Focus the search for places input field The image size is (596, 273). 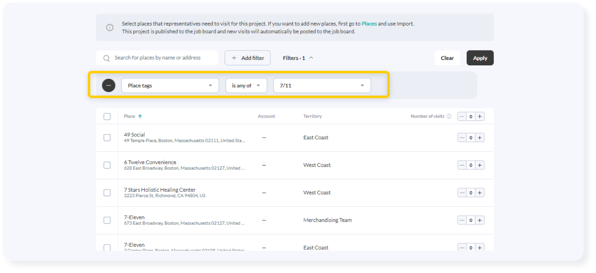(157, 58)
